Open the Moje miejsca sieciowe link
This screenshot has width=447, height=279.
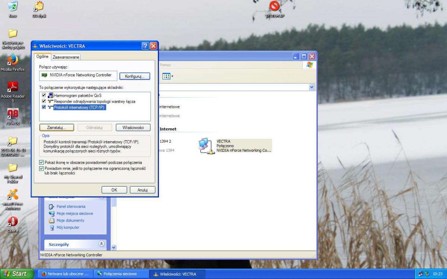75,214
